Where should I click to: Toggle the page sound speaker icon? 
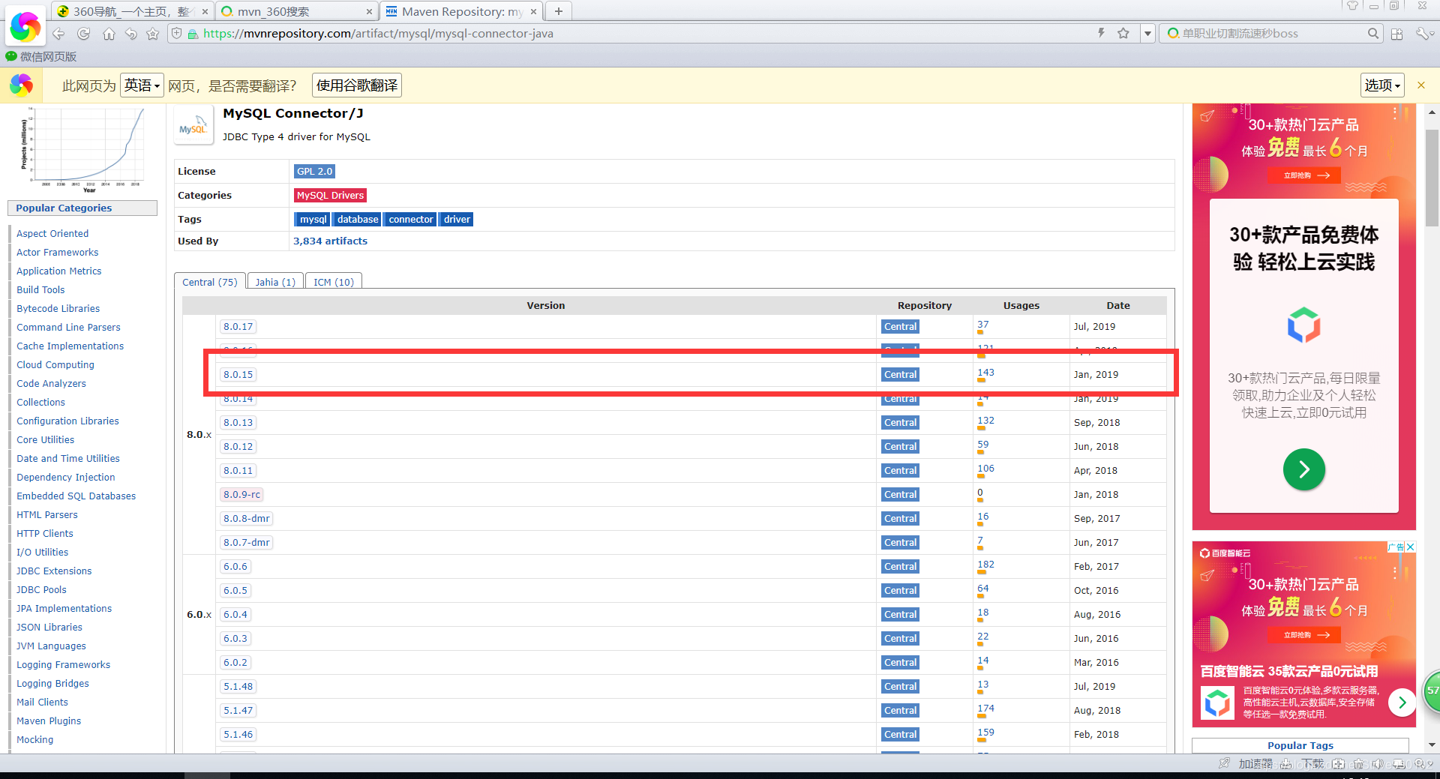pos(1378,764)
